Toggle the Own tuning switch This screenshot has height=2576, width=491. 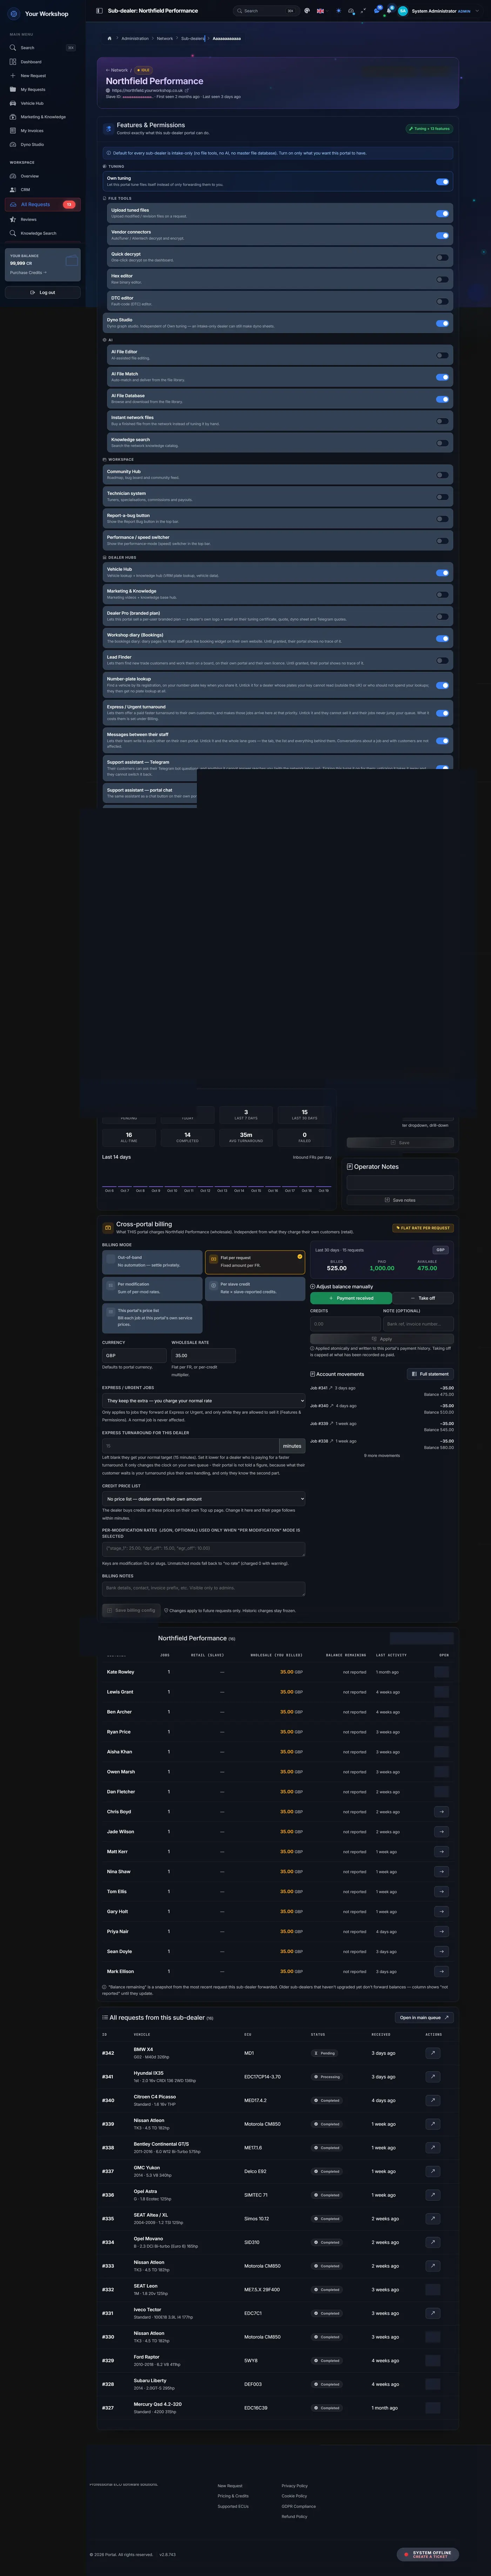[x=442, y=182]
